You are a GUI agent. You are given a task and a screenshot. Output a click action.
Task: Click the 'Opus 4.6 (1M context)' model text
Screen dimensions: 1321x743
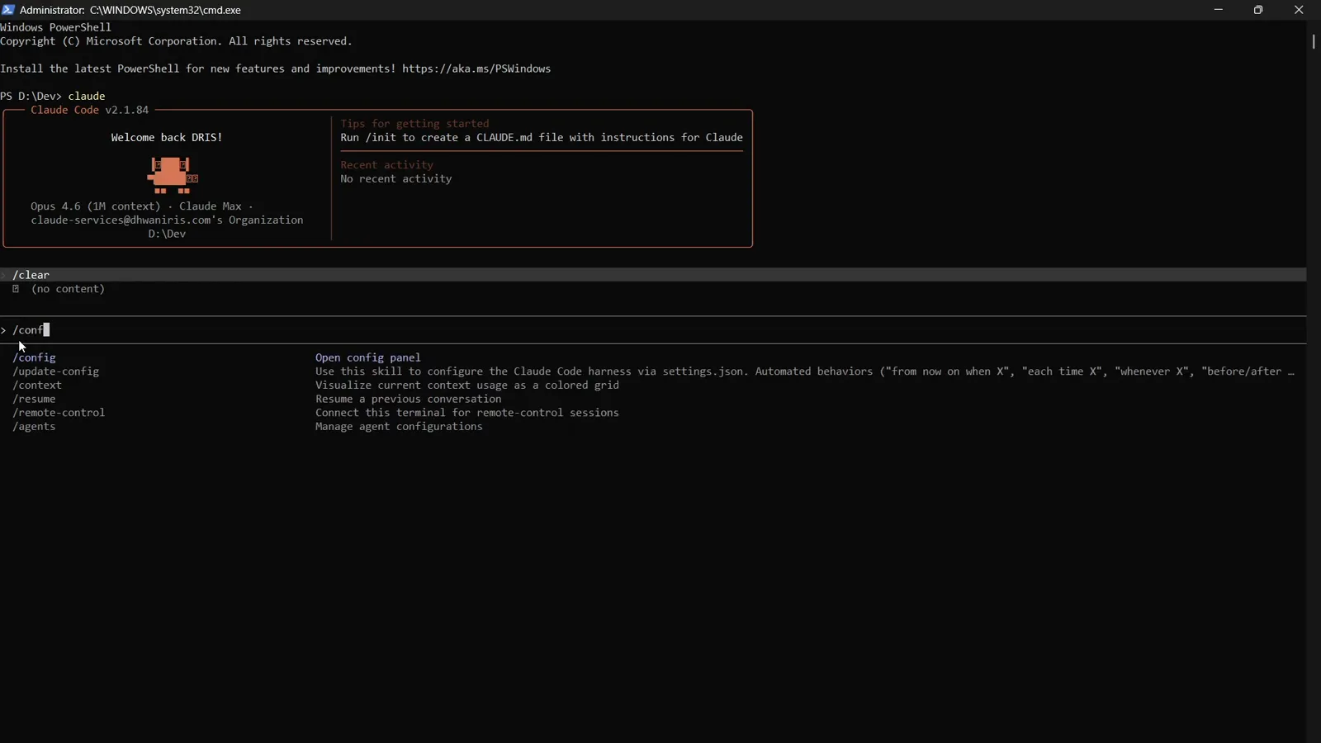[x=96, y=206]
